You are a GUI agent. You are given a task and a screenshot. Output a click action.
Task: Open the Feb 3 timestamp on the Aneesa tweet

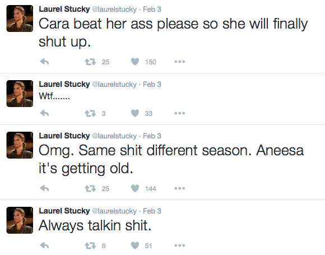[152, 136]
